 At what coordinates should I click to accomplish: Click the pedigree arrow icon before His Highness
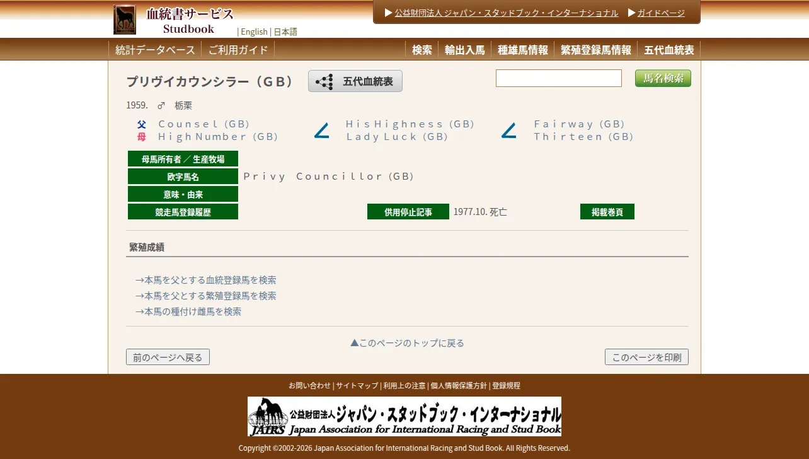[x=322, y=131]
